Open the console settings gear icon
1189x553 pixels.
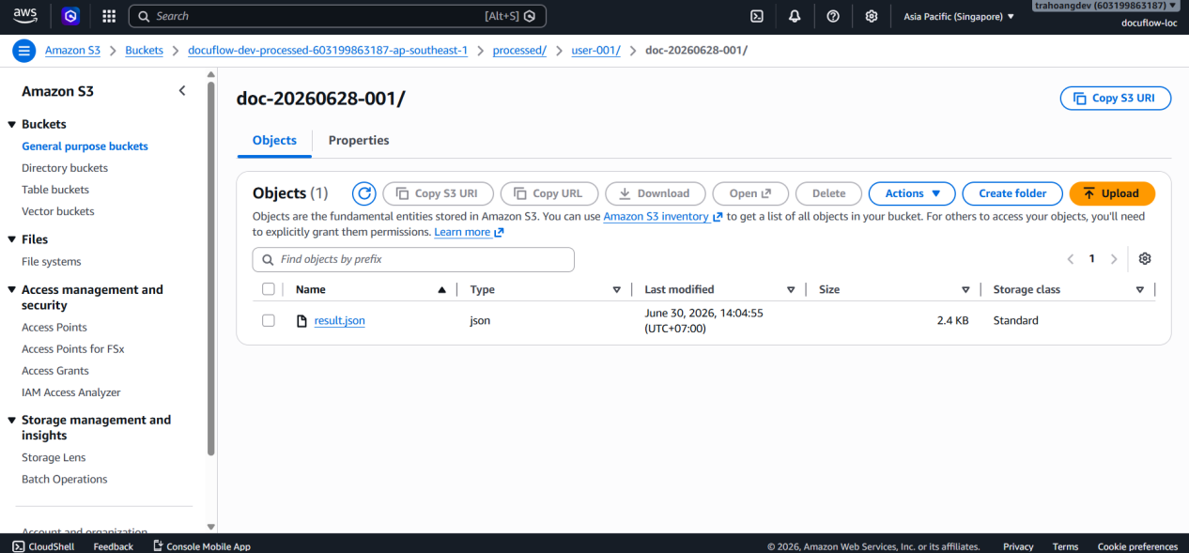[x=872, y=16]
